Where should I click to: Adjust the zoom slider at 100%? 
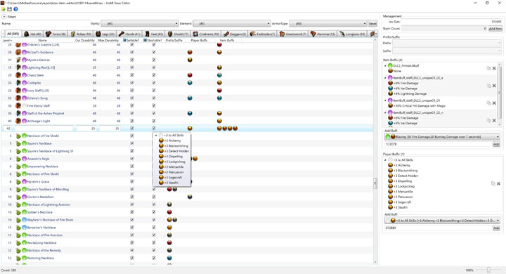[488, 270]
